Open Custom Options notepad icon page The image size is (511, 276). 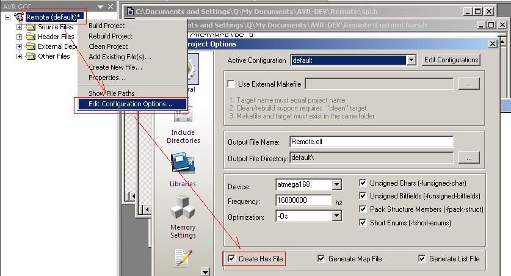pos(183,258)
